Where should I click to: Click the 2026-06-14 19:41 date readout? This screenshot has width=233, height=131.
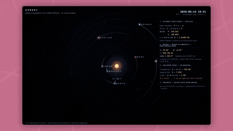coord(193,12)
